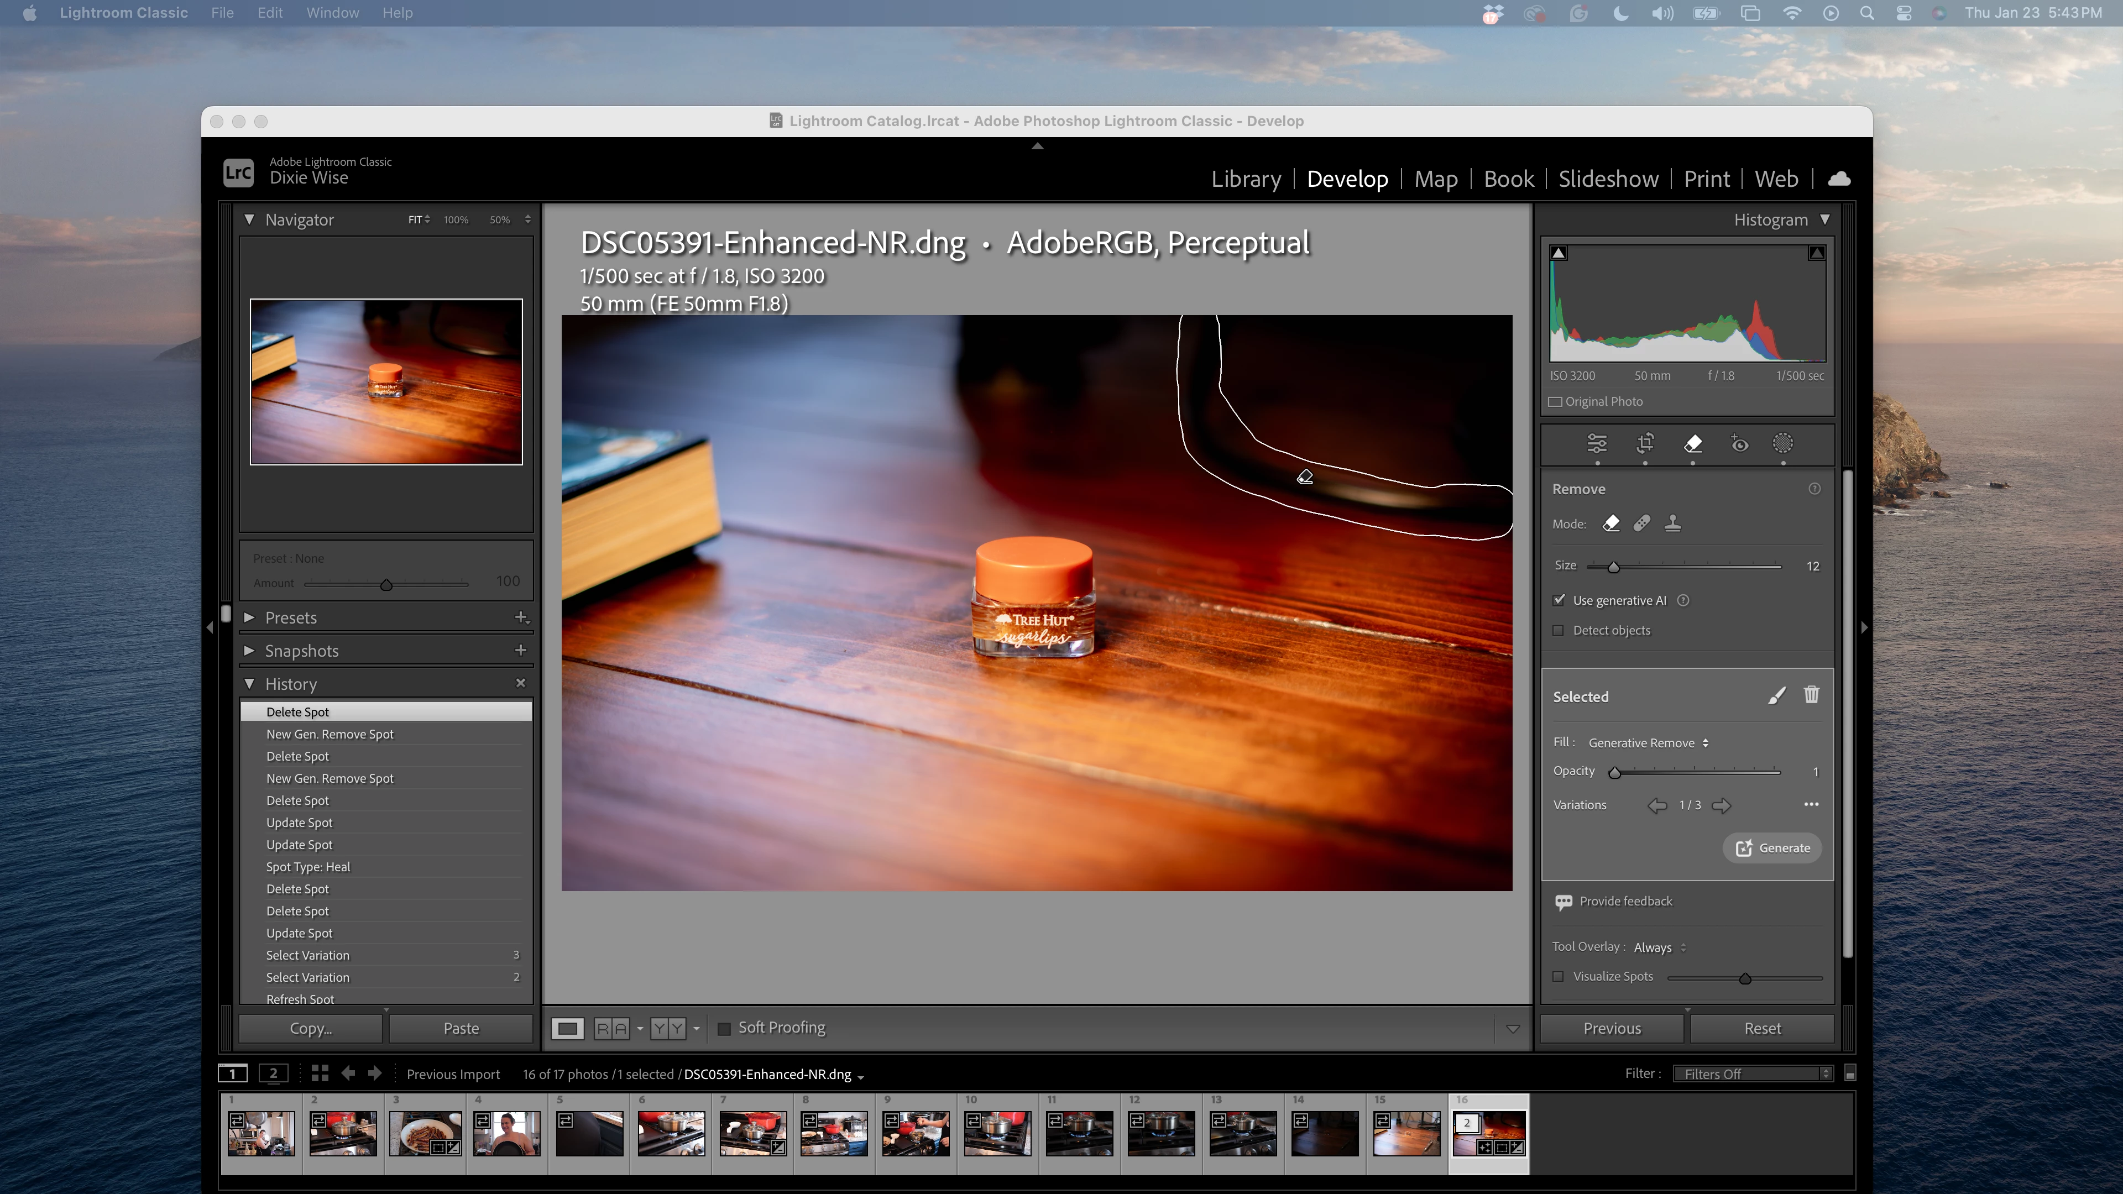Add a new snapshot with the plus icon
The height and width of the screenshot is (1194, 2123).
coord(520,650)
